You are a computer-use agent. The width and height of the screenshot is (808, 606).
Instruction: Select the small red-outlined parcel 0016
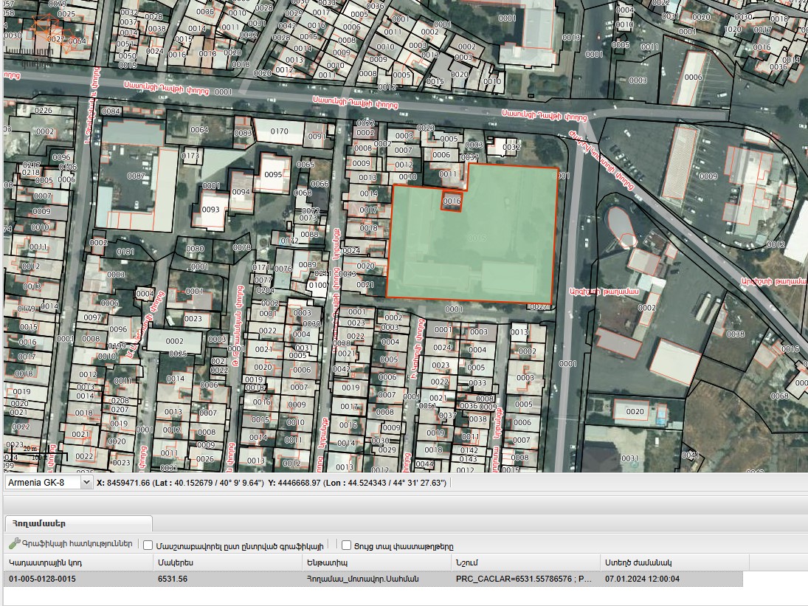tap(452, 201)
